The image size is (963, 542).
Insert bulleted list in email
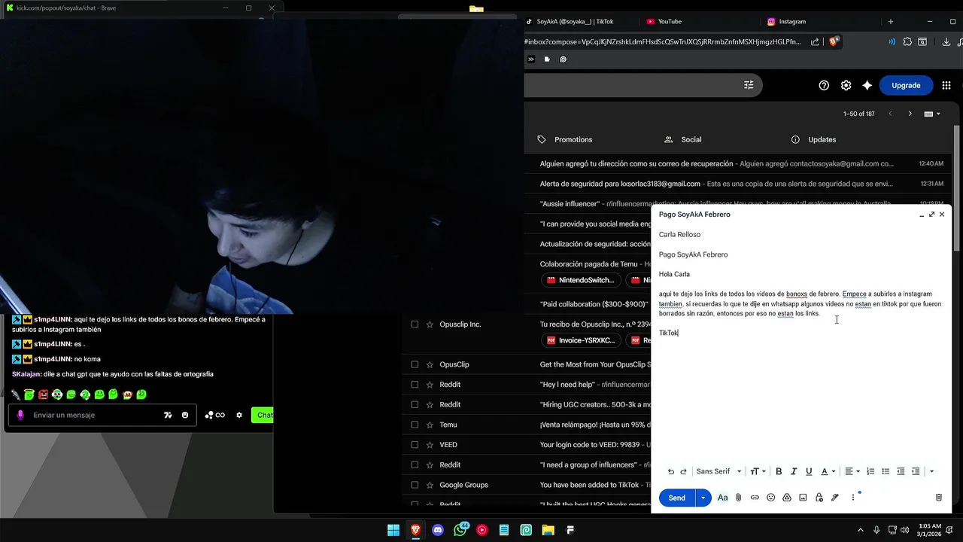pos(886,472)
